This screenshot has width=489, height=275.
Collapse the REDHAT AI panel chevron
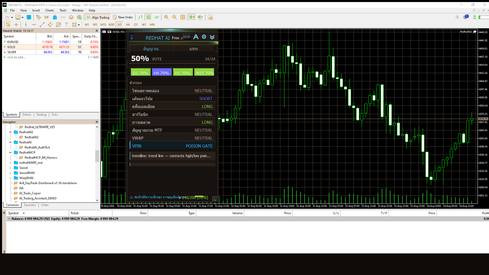click(212, 37)
